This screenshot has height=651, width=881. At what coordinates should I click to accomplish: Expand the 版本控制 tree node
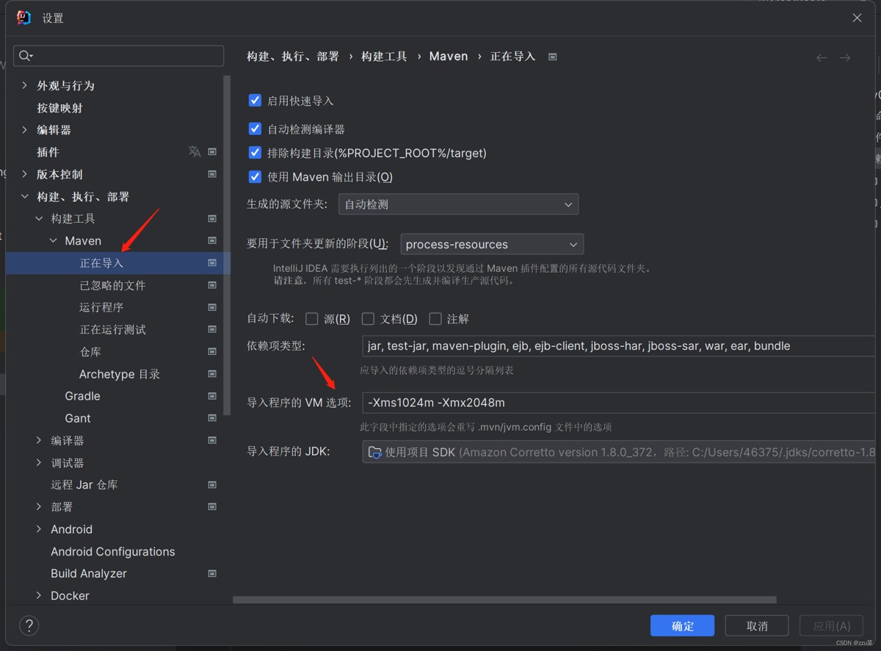click(x=24, y=174)
